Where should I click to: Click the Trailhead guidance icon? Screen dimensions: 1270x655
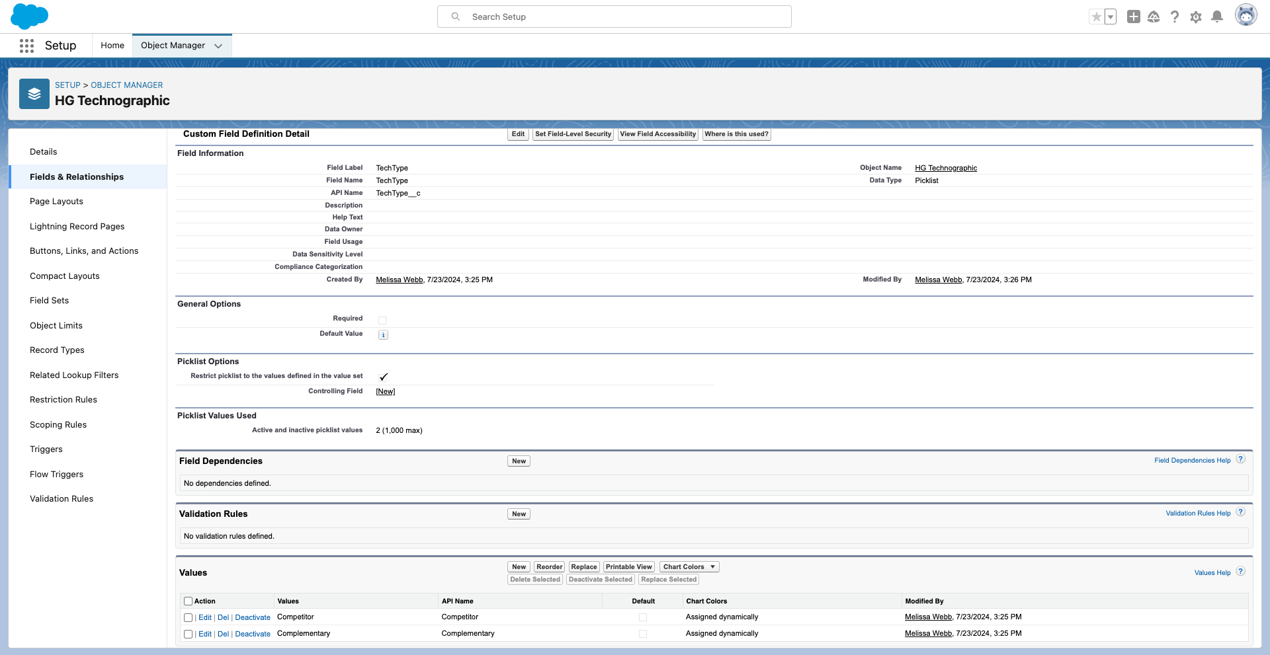[1154, 17]
